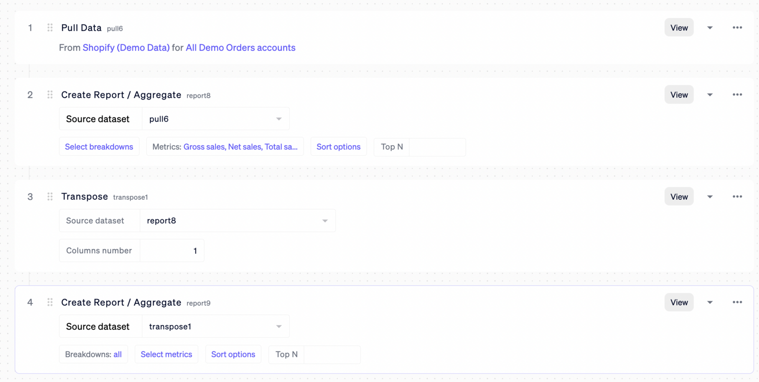Open the Shopify (Demo Data) link
The image size is (759, 382).
coord(126,47)
